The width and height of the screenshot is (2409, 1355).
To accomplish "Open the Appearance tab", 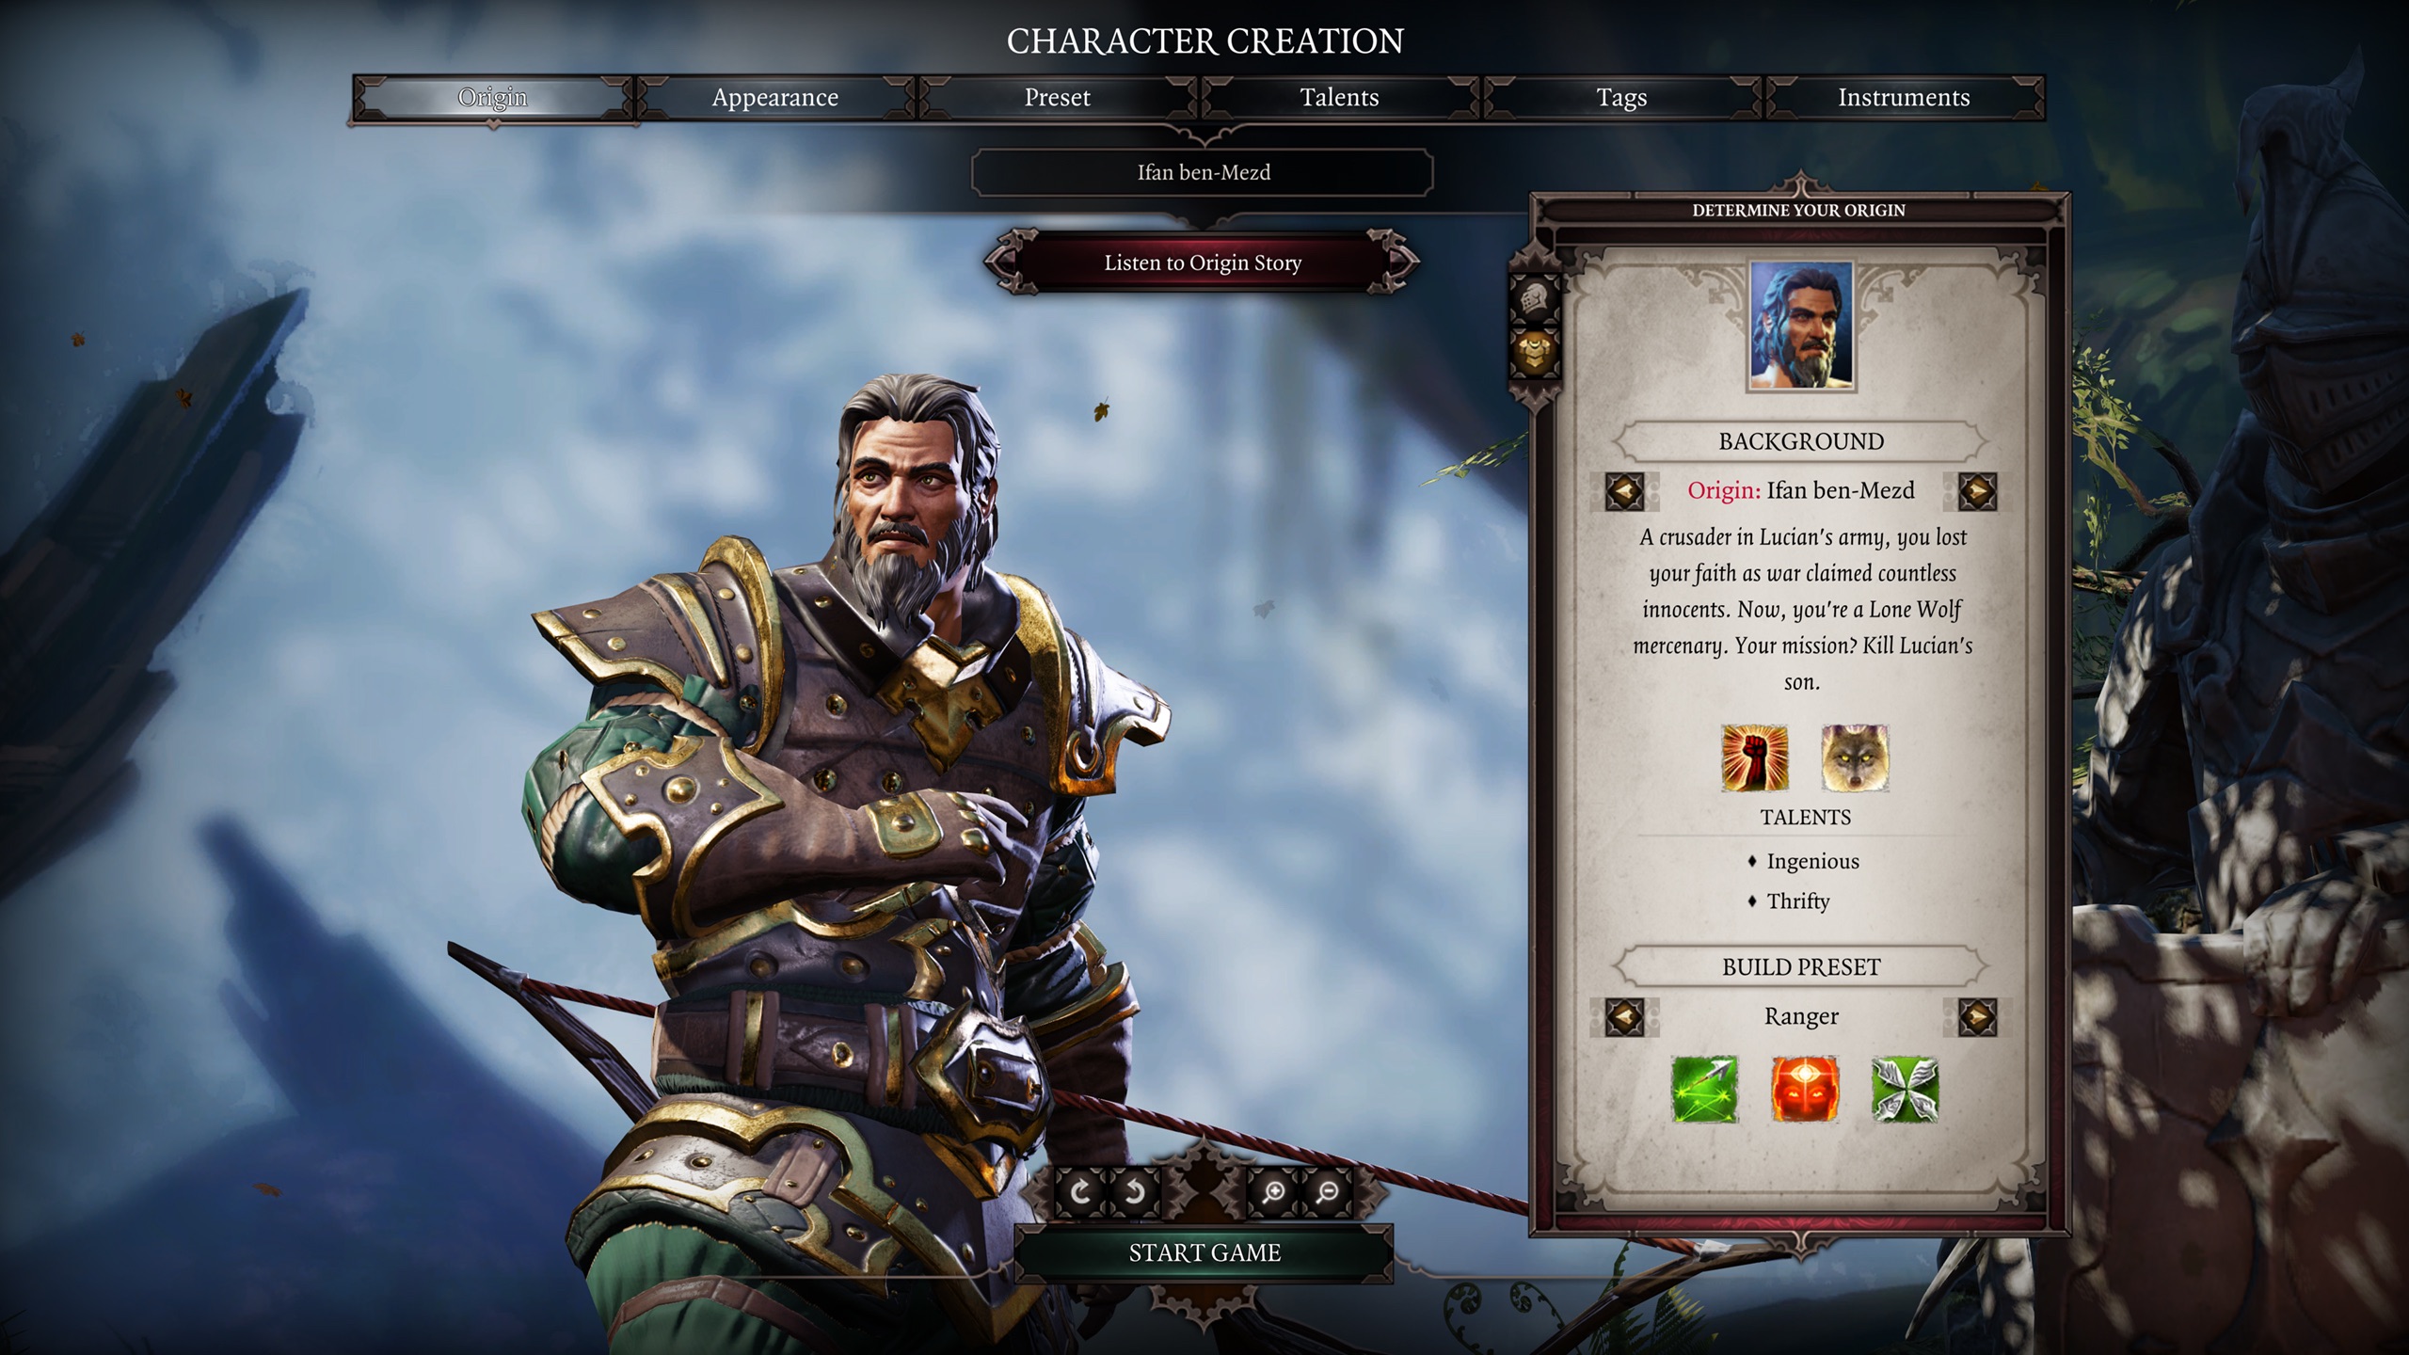I will pos(774,98).
